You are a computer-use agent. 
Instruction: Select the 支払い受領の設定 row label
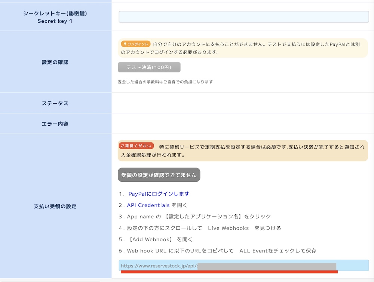click(x=55, y=206)
